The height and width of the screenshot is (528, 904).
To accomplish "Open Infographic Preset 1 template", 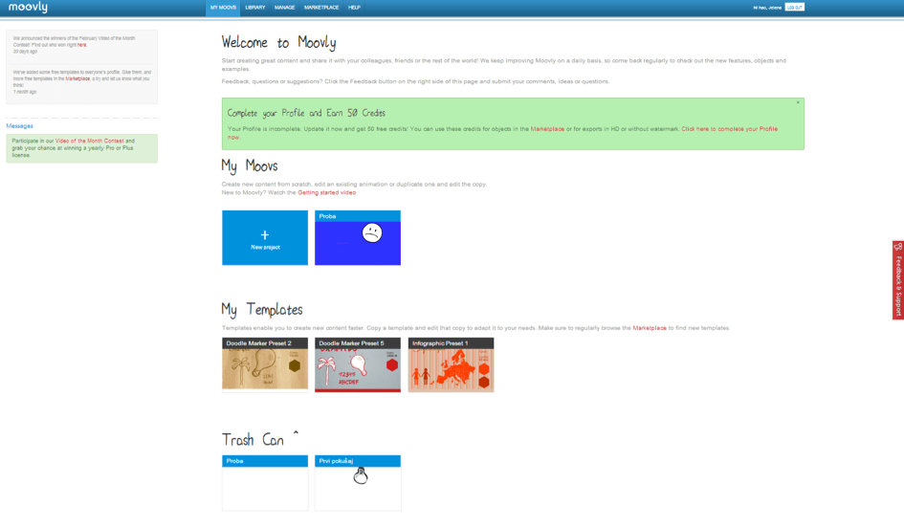I will [x=451, y=364].
